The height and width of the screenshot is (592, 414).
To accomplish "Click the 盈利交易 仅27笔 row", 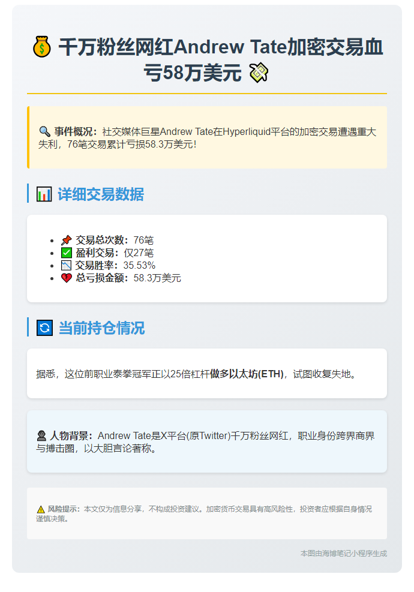I will point(107,253).
